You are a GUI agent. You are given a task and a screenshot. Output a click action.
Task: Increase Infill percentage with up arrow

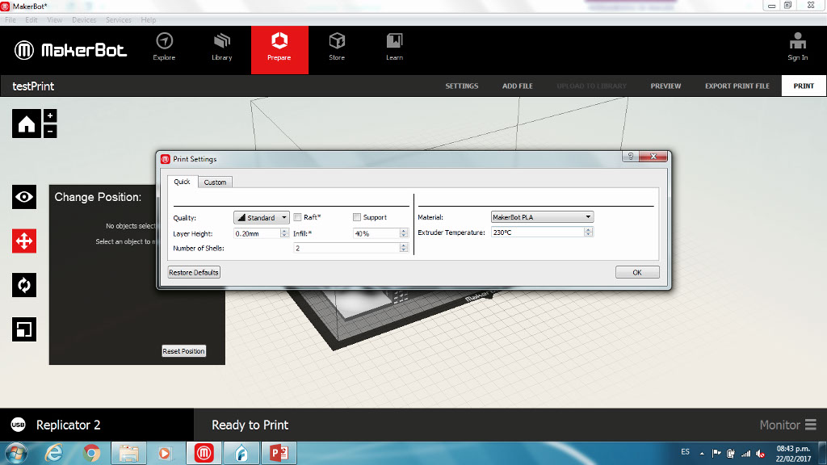(x=404, y=231)
